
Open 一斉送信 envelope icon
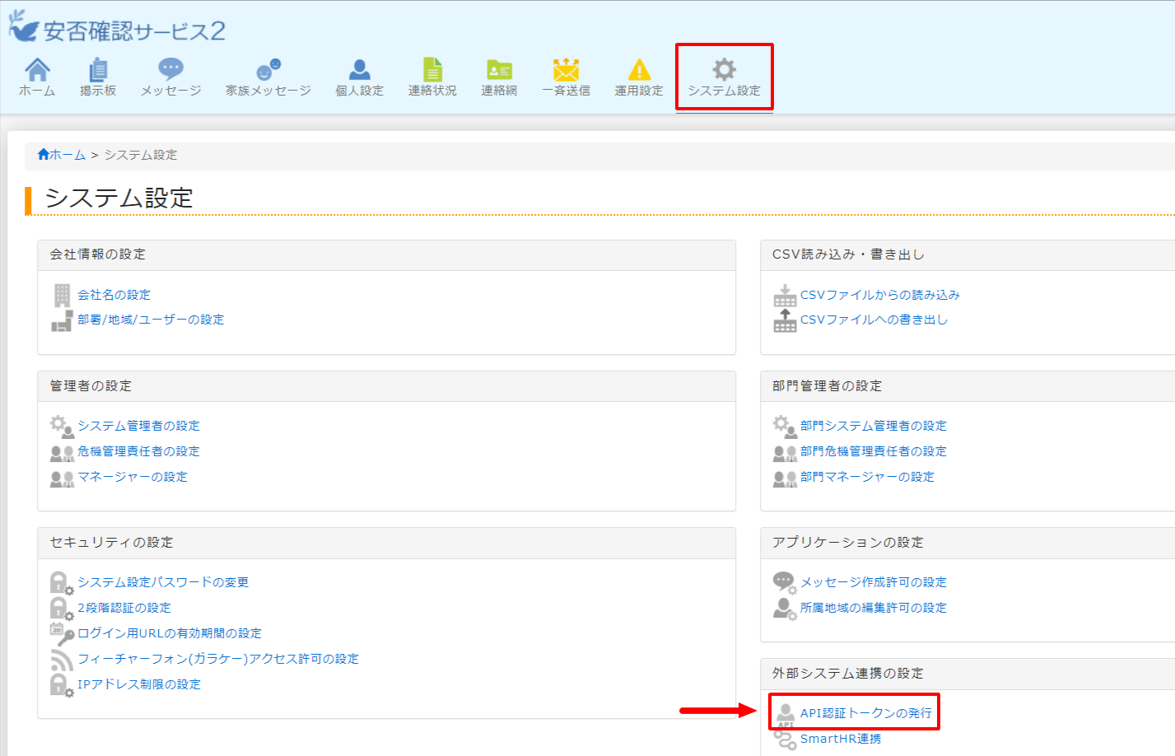pos(566,69)
